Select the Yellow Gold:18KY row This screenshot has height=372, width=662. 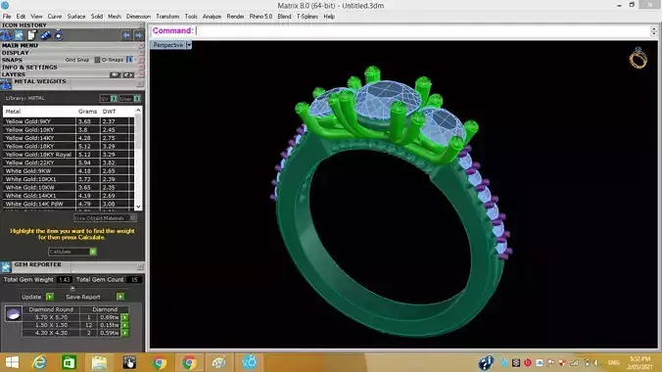pyautogui.click(x=69, y=146)
